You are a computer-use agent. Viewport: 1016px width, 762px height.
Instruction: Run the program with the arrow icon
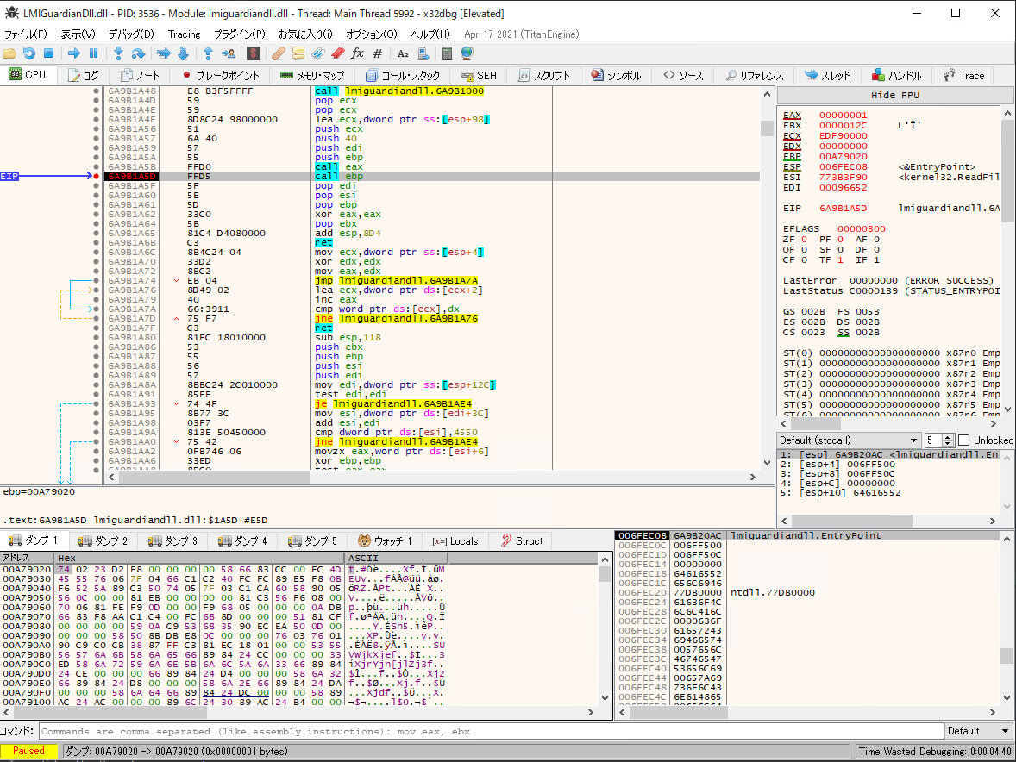coord(74,53)
